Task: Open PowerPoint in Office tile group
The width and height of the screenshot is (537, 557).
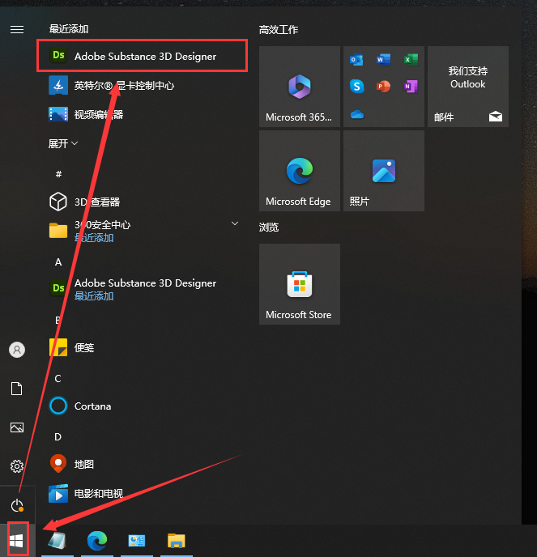Action: pyautogui.click(x=383, y=87)
